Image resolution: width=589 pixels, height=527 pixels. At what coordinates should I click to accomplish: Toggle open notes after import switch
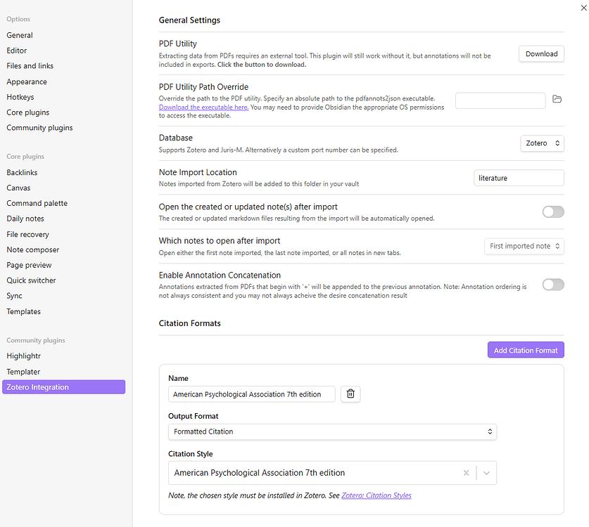(x=552, y=212)
